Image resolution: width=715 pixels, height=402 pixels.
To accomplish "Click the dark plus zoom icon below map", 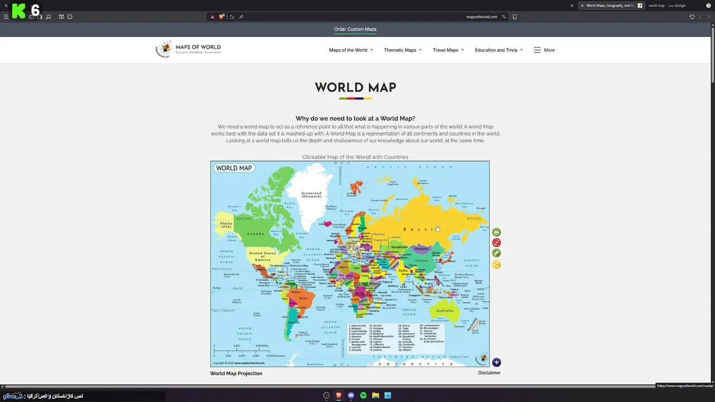I will [496, 362].
